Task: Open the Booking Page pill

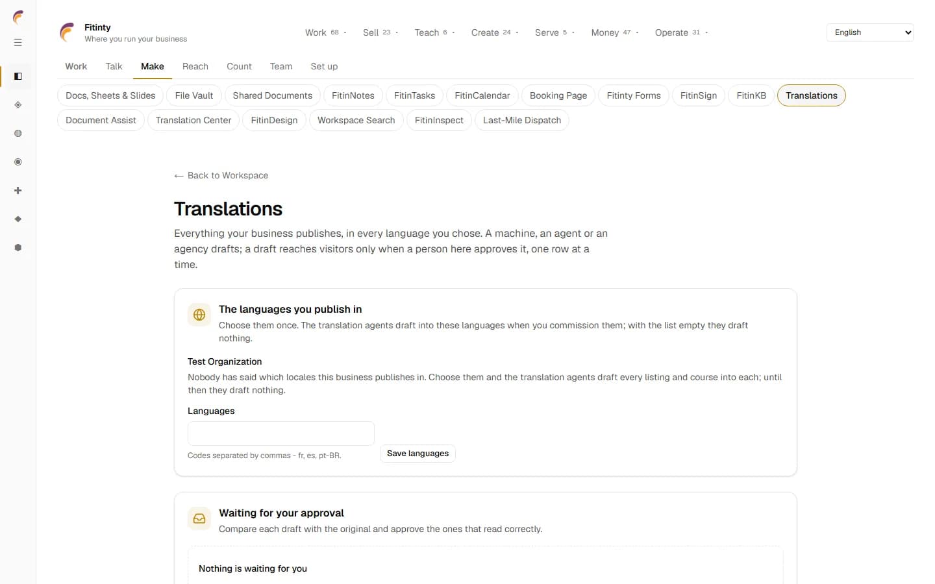Action: coord(558,95)
